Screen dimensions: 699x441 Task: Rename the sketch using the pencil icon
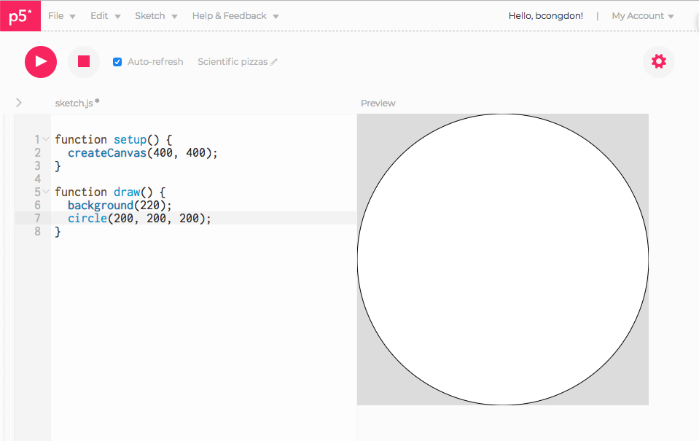(275, 62)
